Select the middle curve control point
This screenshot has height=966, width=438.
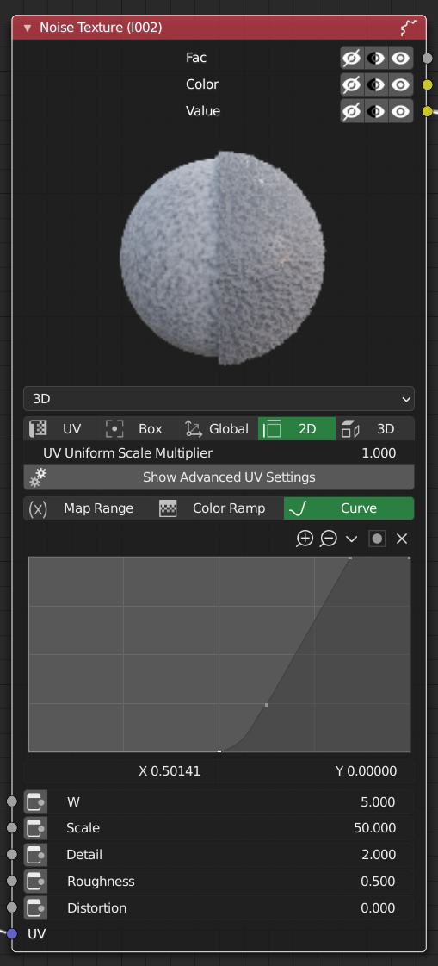[x=267, y=704]
